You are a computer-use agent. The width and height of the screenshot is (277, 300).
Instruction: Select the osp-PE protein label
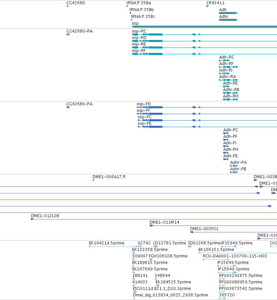(145, 124)
